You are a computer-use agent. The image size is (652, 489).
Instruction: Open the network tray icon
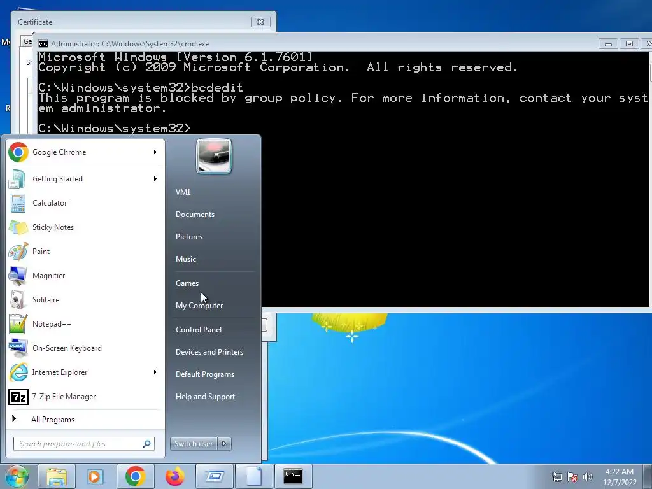point(556,477)
